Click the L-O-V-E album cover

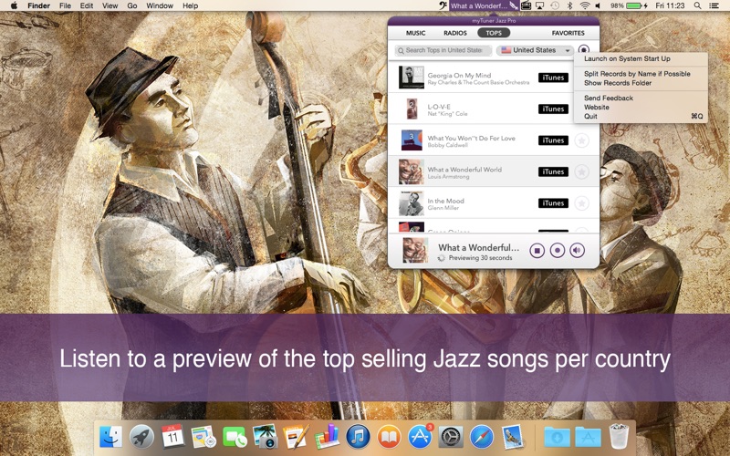[412, 109]
